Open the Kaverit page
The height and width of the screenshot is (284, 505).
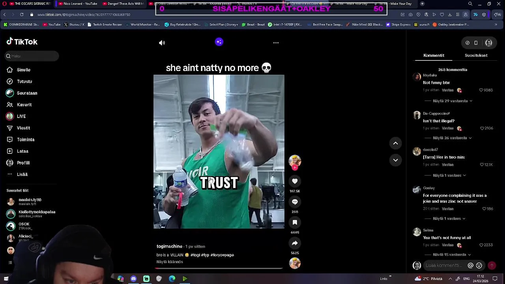pyautogui.click(x=19, y=105)
